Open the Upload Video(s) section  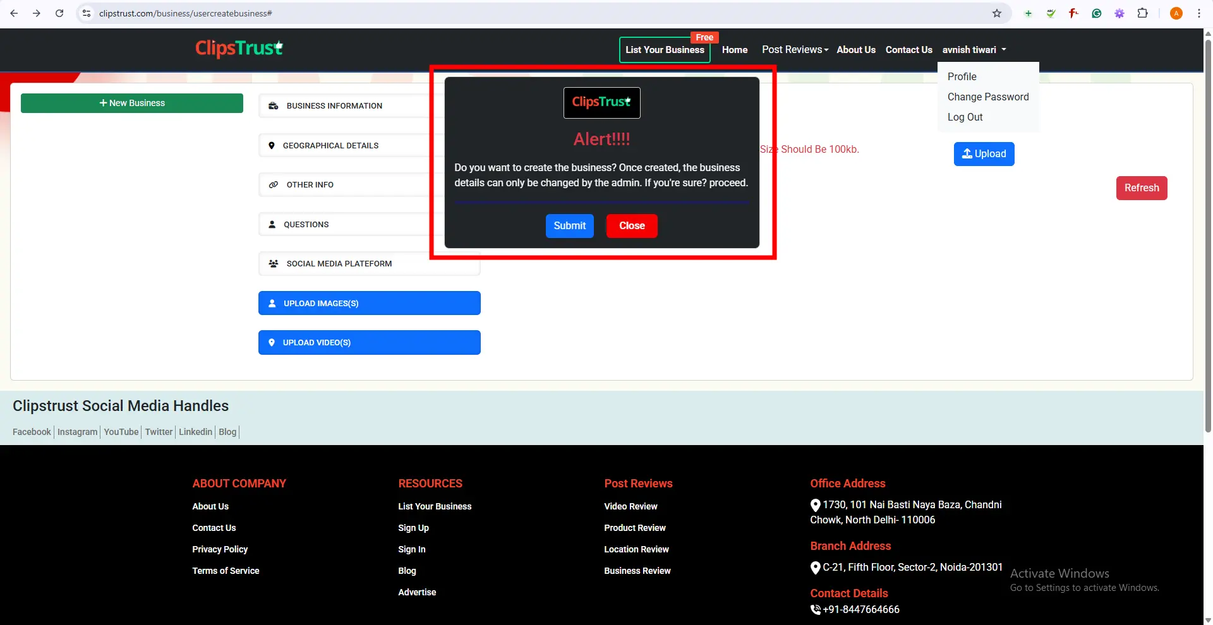pos(370,343)
